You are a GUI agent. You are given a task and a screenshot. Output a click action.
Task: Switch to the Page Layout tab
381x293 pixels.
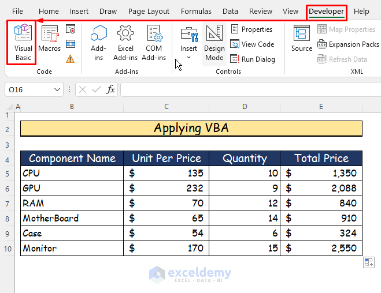pyautogui.click(x=149, y=12)
